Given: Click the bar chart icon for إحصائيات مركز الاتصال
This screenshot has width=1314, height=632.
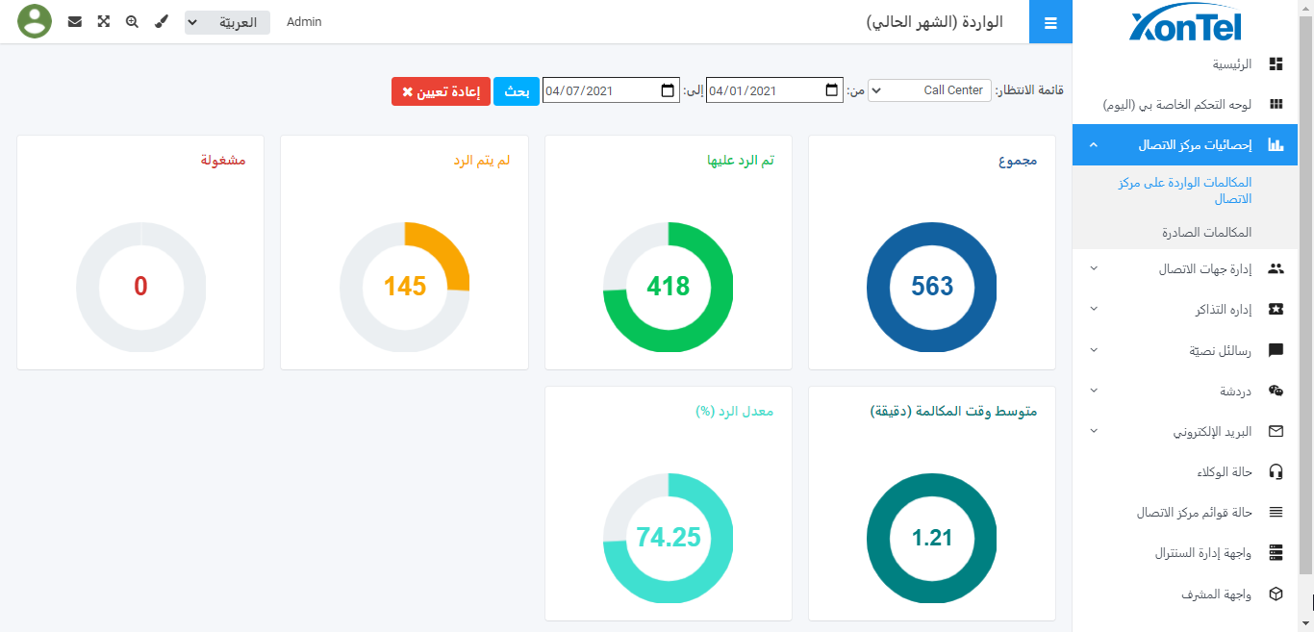Looking at the screenshot, I should click(1276, 145).
